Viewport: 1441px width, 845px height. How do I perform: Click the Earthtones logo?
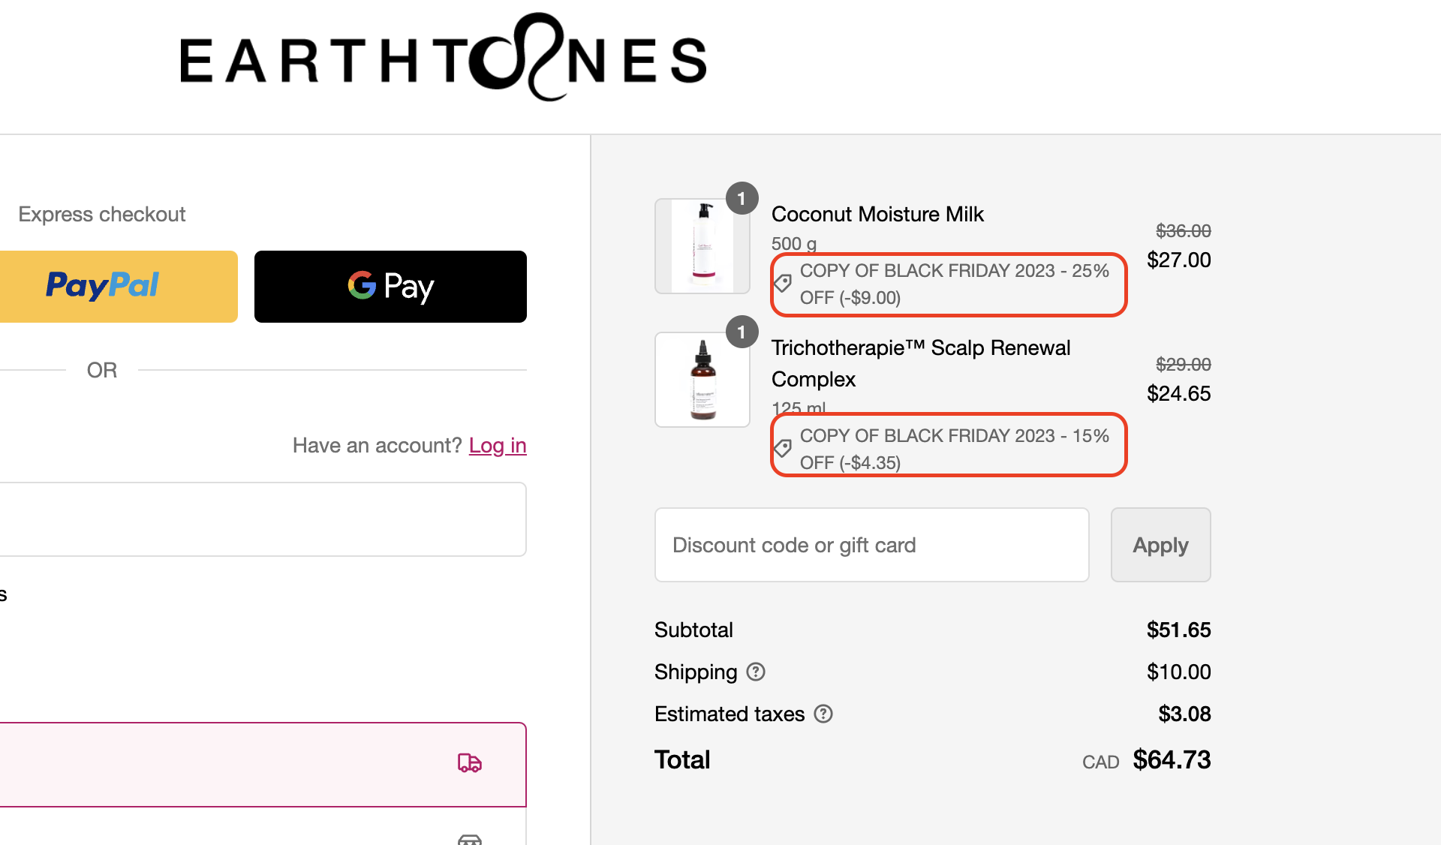pyautogui.click(x=444, y=58)
